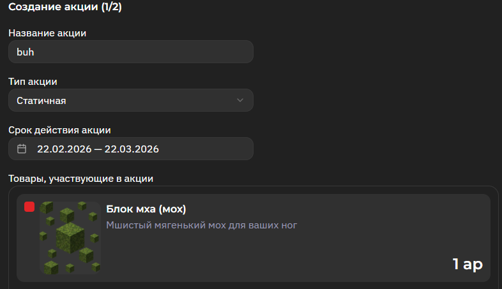
Task: Click the calendar icon in the date field
Action: [22, 149]
